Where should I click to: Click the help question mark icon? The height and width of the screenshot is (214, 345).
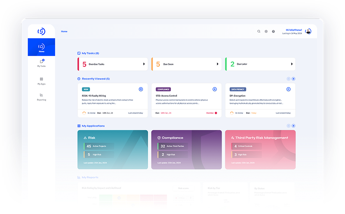[273, 31]
